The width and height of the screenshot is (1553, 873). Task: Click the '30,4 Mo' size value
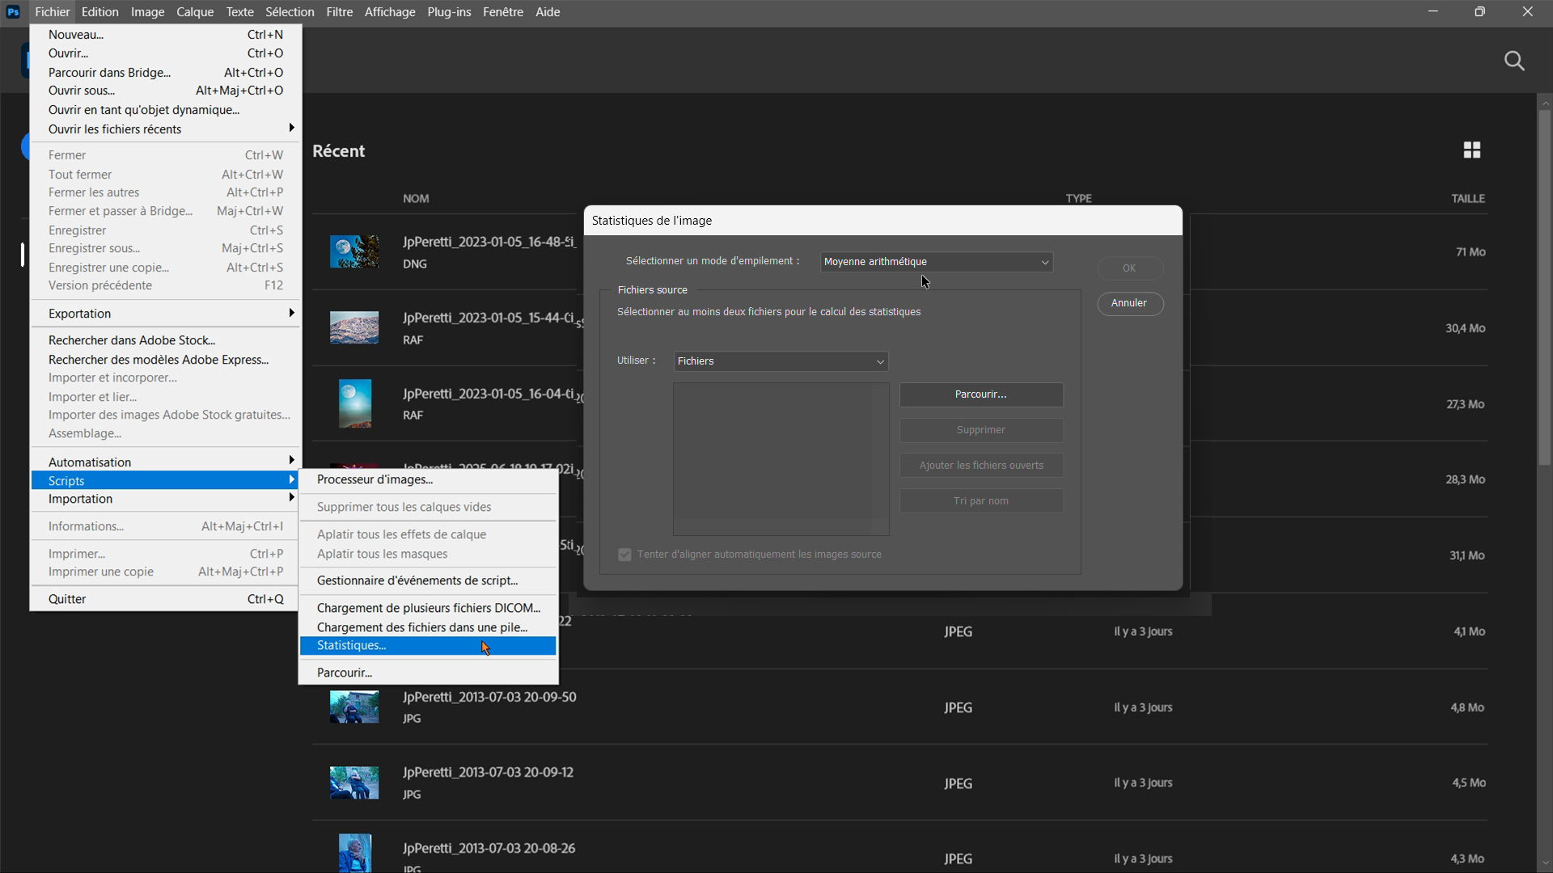1466,328
